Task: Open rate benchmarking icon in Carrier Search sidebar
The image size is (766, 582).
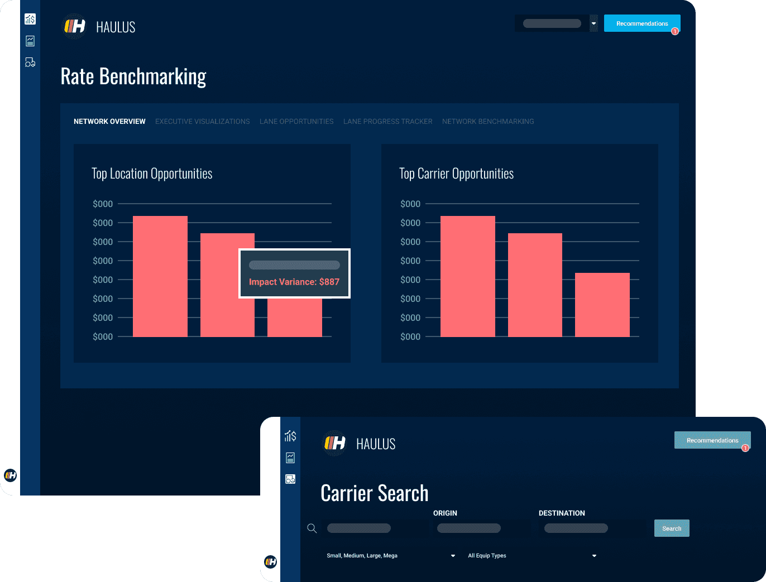Action: pyautogui.click(x=290, y=436)
